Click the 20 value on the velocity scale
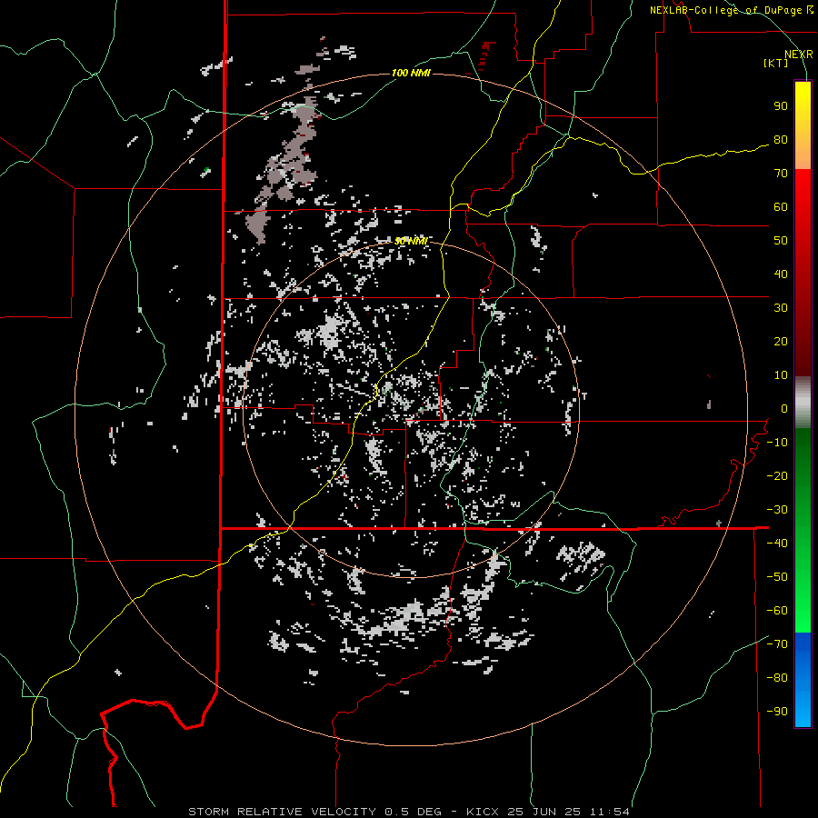The height and width of the screenshot is (818, 818). point(781,342)
